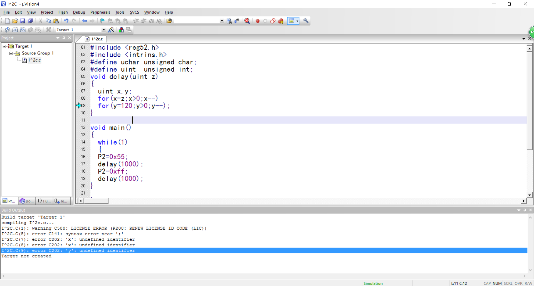Switch to the Books tab in Project panel

(27, 201)
